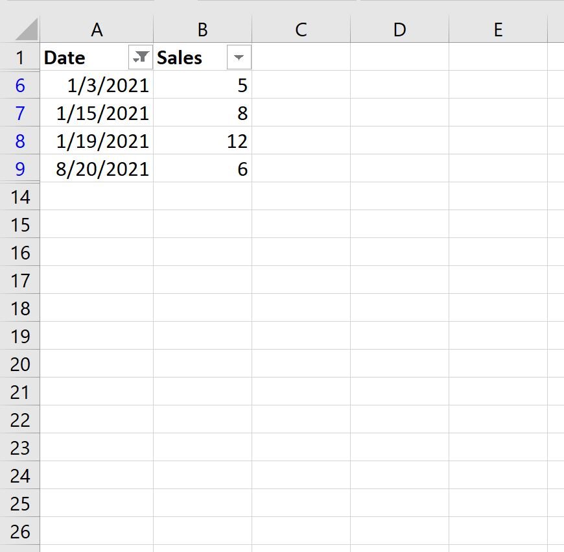Click the cell containing 8/20/2021
The image size is (564, 552).
(x=97, y=169)
